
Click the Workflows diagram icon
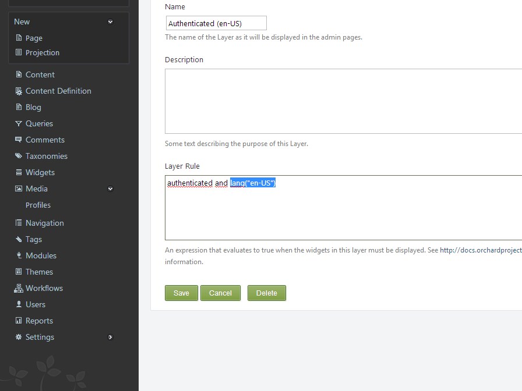pos(19,288)
